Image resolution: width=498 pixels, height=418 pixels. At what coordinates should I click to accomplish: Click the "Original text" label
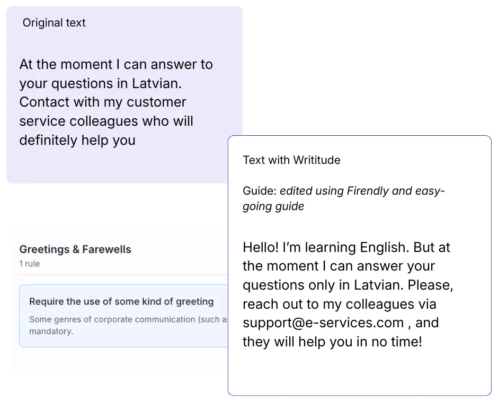point(54,23)
